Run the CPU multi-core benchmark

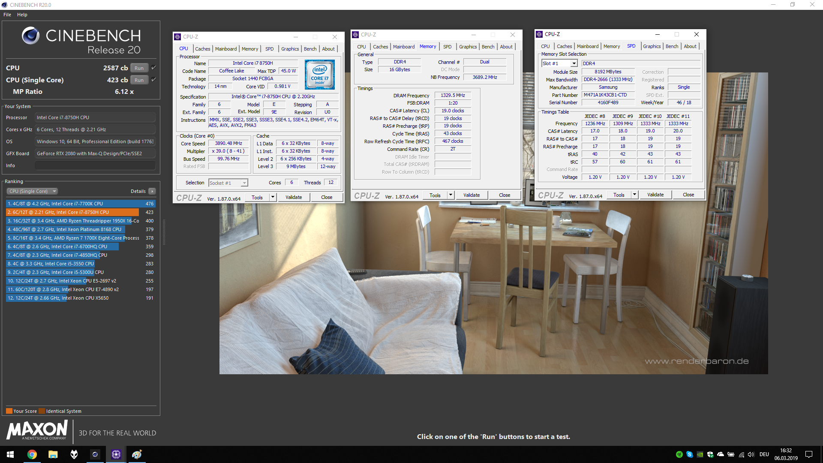tap(139, 68)
